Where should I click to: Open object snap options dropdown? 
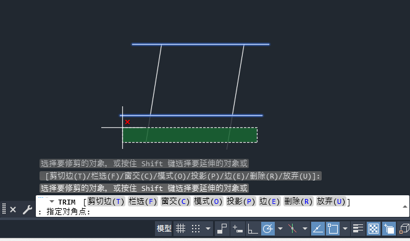pyautogui.click(x=345, y=229)
